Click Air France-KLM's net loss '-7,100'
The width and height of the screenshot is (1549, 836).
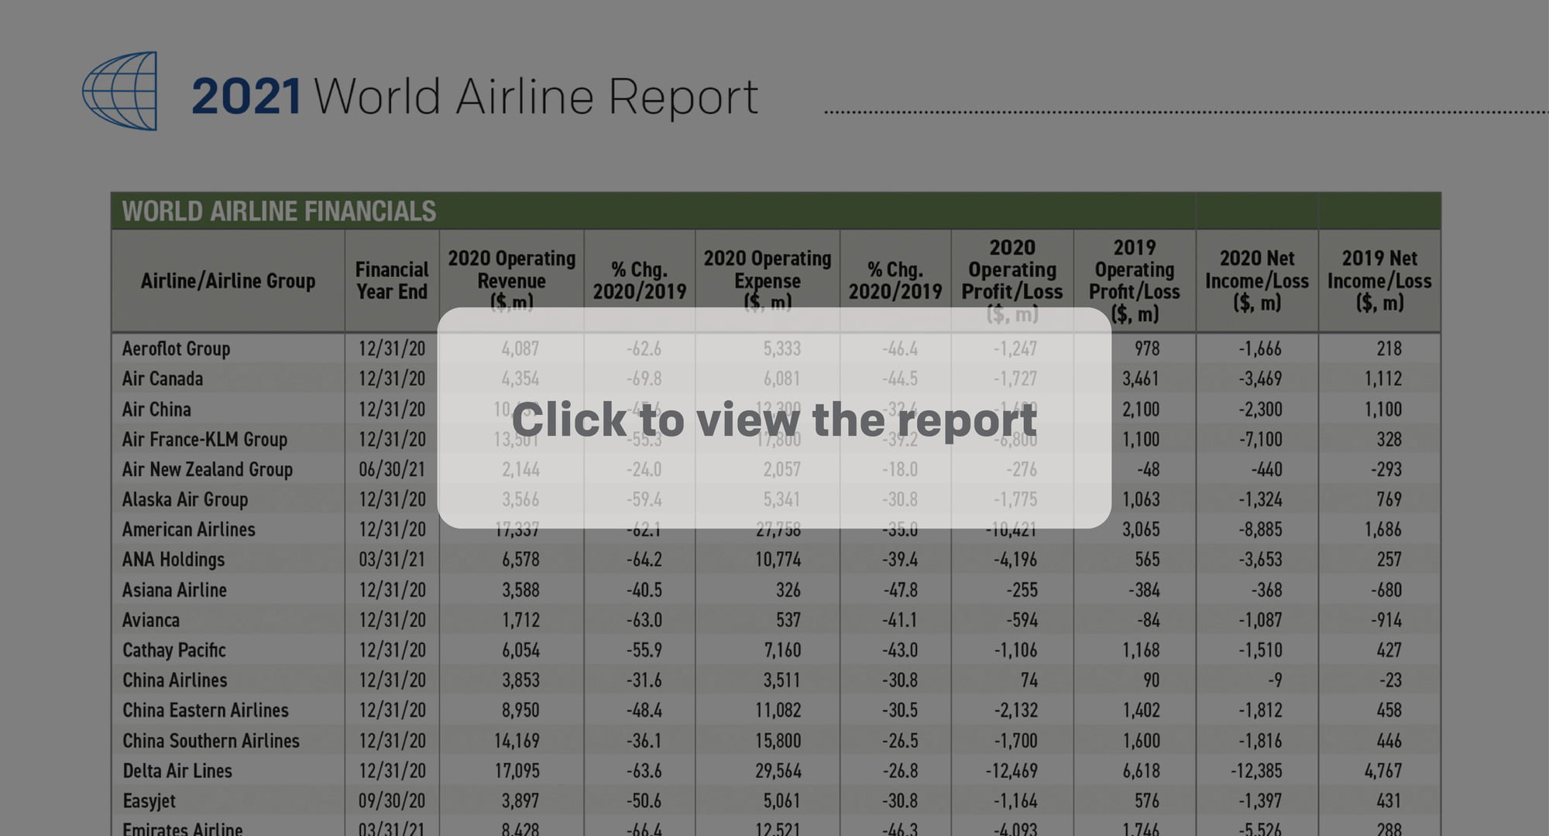tap(1259, 440)
